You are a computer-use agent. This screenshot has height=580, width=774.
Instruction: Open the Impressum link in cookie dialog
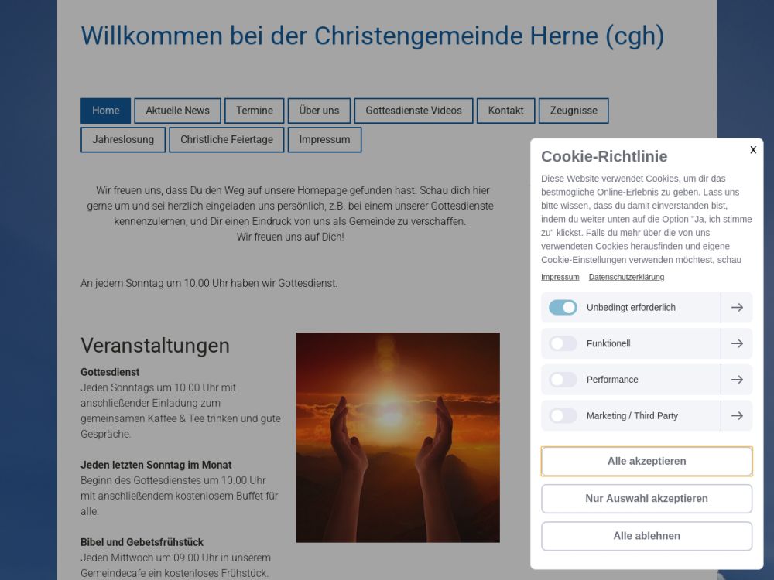[x=560, y=277]
